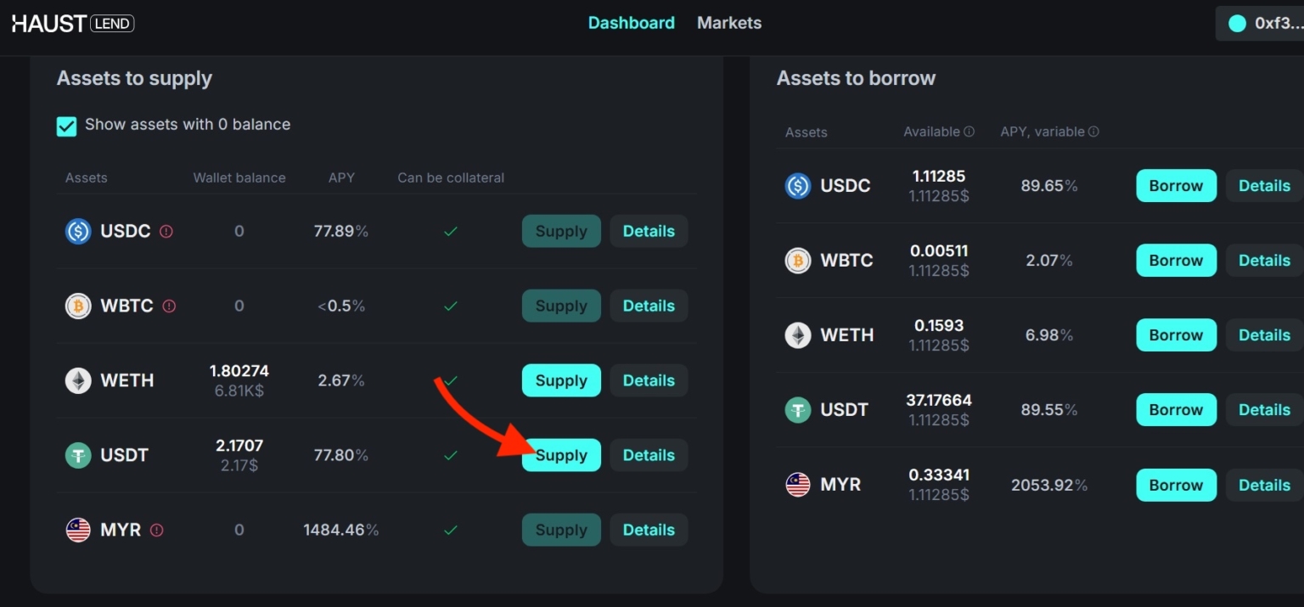
Task: Click the green wallet connection dot
Action: coord(1237,23)
